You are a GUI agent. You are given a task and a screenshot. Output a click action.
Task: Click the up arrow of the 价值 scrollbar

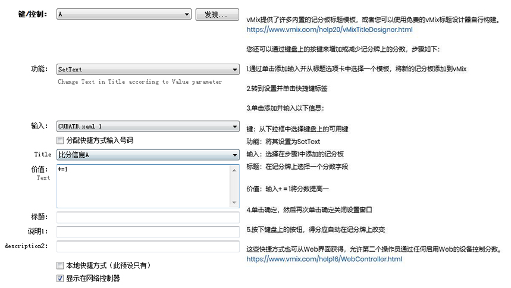(234, 170)
